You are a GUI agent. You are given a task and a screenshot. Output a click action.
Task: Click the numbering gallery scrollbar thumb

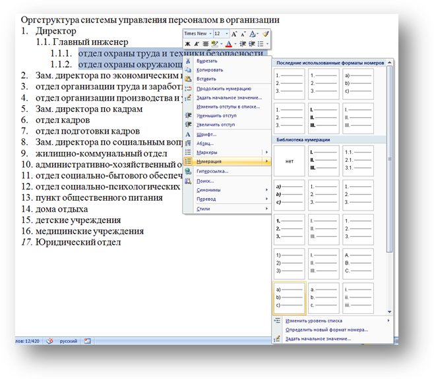[x=389, y=159]
